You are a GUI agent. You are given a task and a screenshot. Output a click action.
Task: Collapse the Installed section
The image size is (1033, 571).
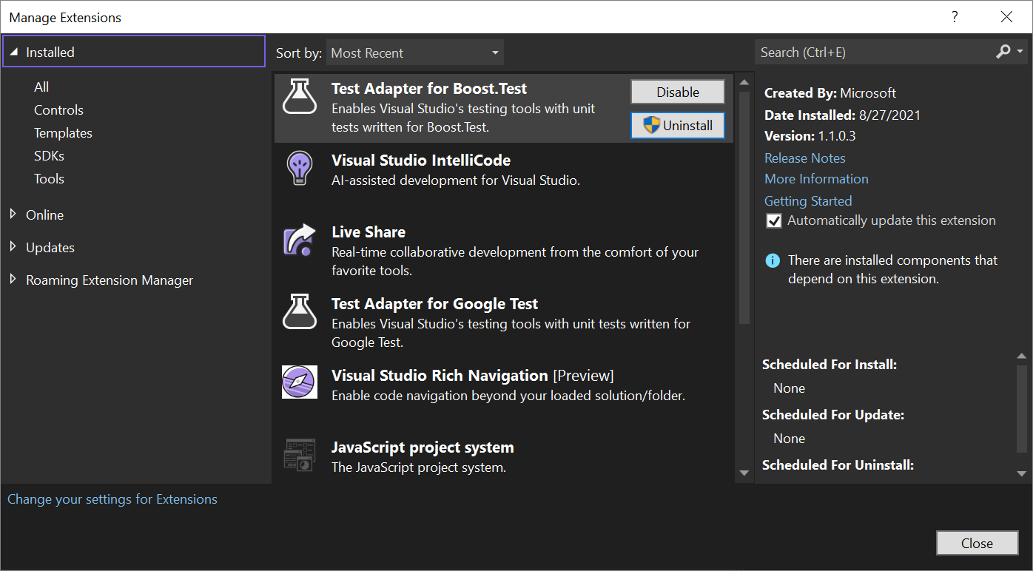pos(15,50)
